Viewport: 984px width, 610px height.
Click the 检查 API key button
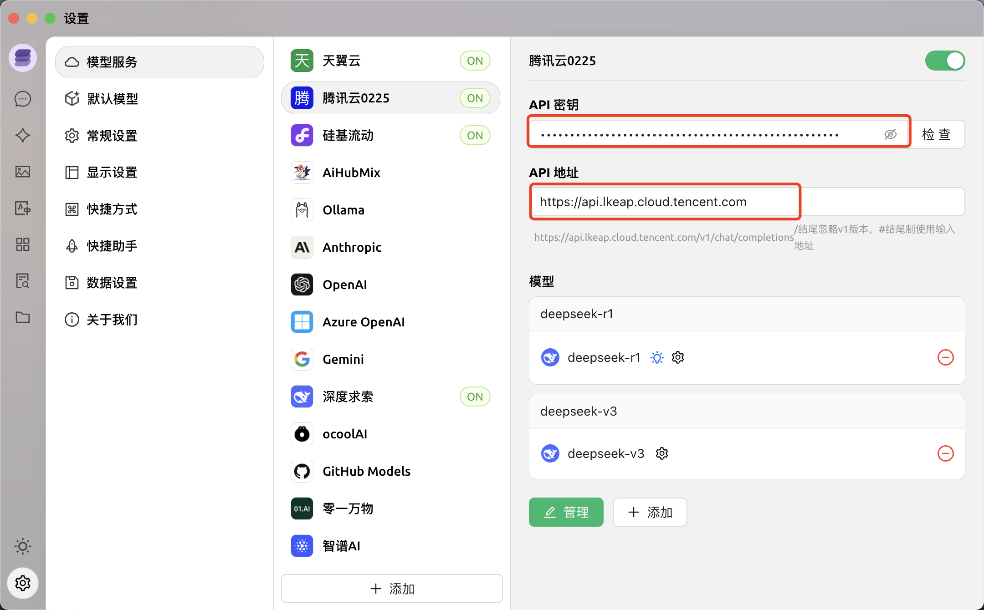click(x=936, y=134)
